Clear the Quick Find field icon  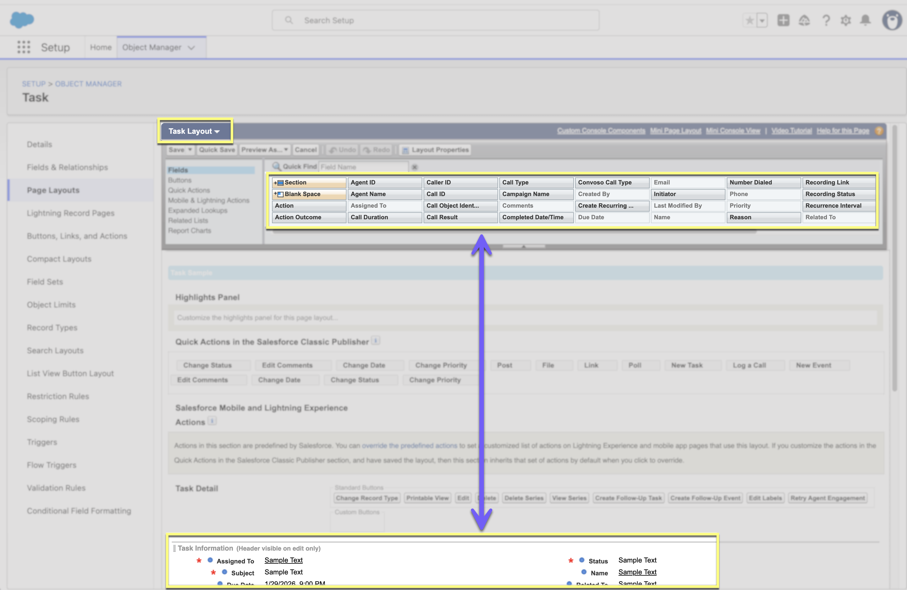(415, 167)
